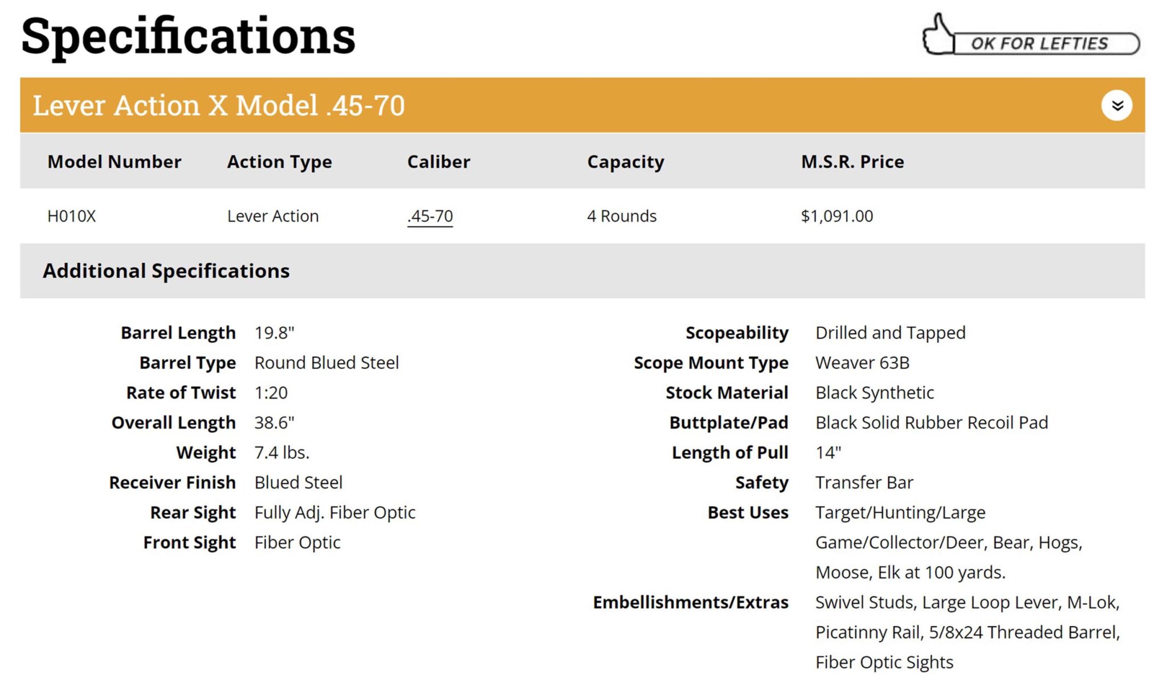
Task: Click the Barrel Length label
Action: coord(178,332)
